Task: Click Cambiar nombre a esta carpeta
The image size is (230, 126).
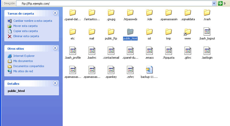Action: 33,21
